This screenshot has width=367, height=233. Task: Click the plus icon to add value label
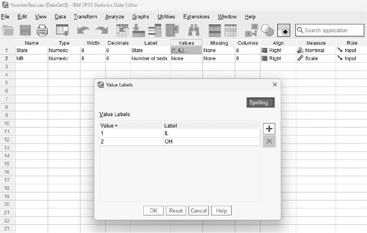(269, 128)
